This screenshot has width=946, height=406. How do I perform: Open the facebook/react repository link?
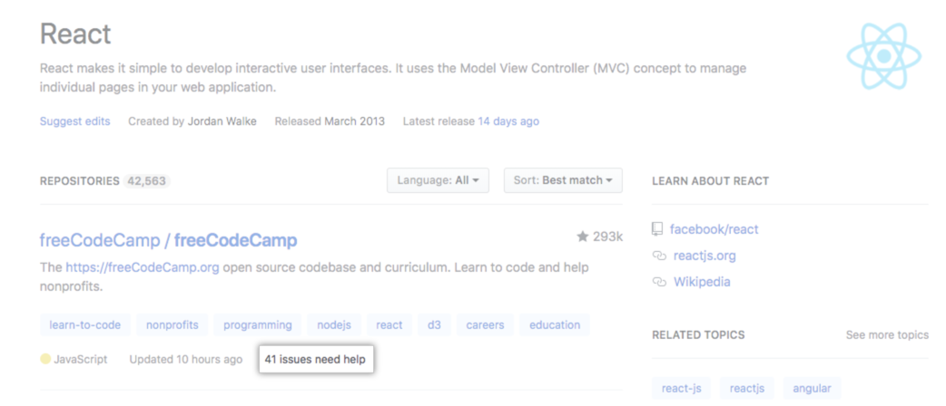click(714, 229)
